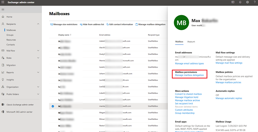
Task: Click the Recipient type column header
Action: click(x=154, y=35)
